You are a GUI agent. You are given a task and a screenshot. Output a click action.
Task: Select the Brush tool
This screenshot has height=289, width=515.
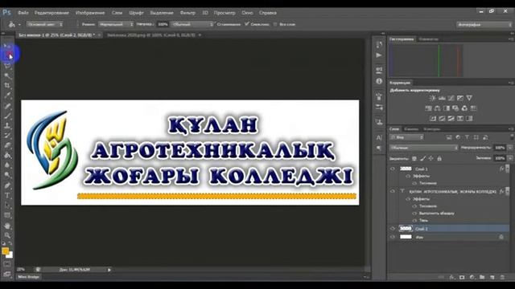7,116
